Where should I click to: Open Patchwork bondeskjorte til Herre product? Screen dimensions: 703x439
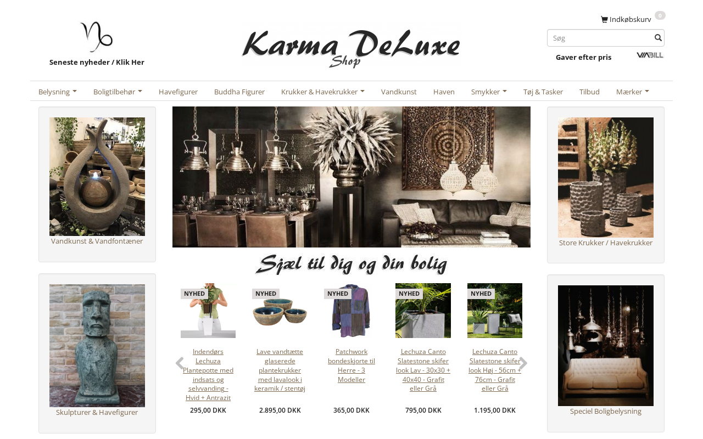[x=351, y=365]
